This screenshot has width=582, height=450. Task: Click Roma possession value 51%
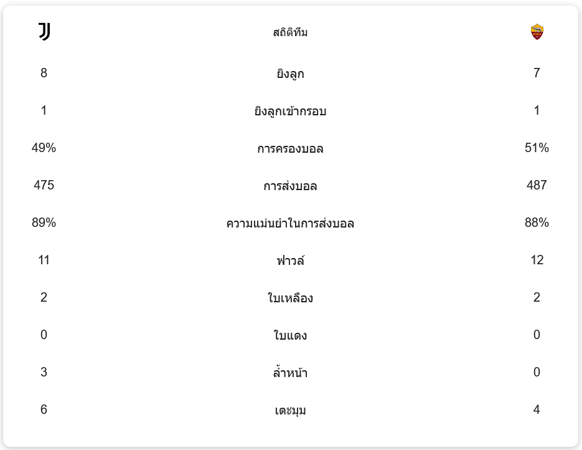coord(537,148)
